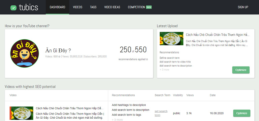
Task: Switch to the Dashboard tab
Action: [x=57, y=7]
